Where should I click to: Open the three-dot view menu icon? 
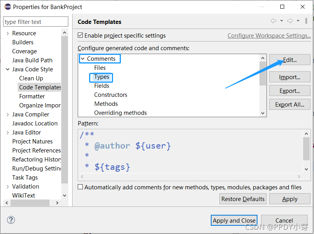coord(306,21)
